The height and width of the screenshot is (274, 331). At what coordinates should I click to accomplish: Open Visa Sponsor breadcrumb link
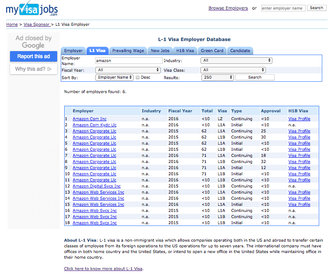click(x=37, y=24)
